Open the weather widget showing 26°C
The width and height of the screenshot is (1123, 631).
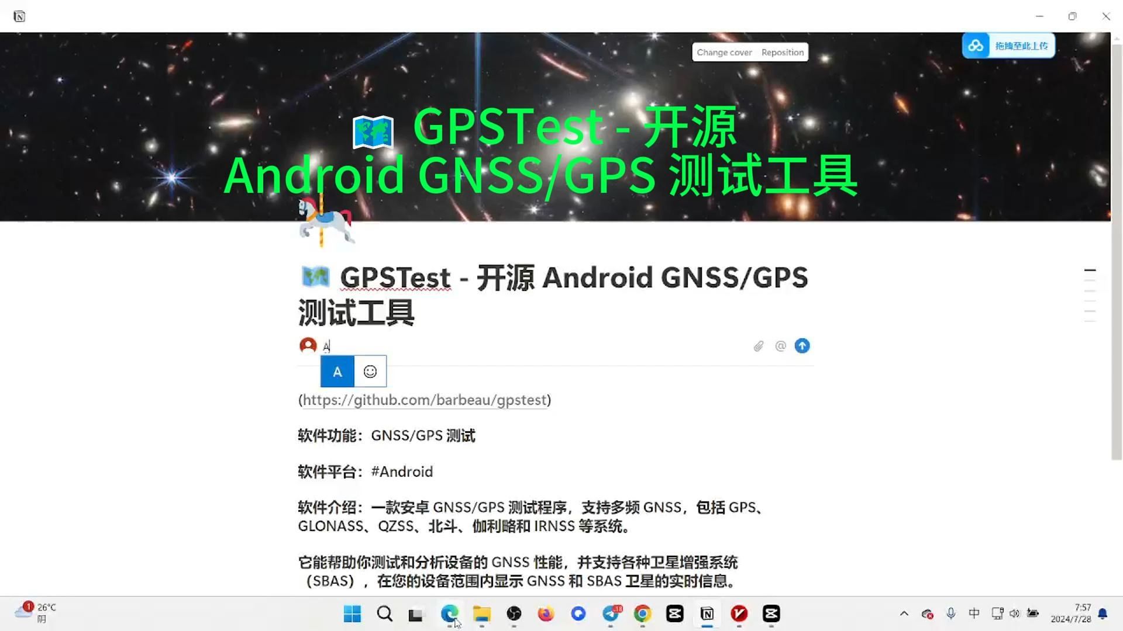click(x=35, y=613)
